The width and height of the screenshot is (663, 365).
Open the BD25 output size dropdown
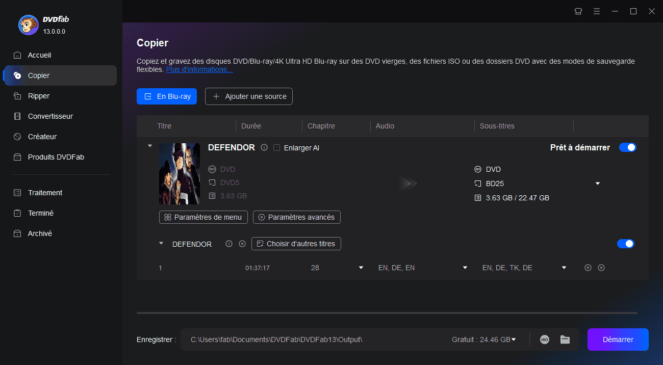(x=598, y=184)
